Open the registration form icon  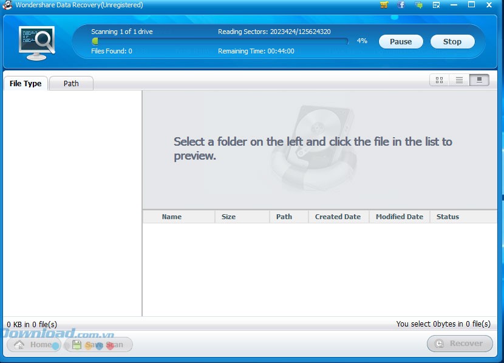pyautogui.click(x=436, y=5)
